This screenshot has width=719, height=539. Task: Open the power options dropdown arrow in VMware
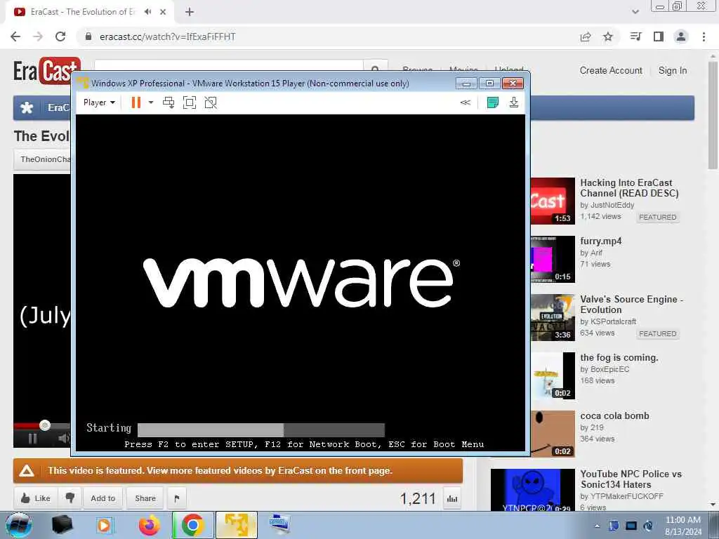pos(151,102)
